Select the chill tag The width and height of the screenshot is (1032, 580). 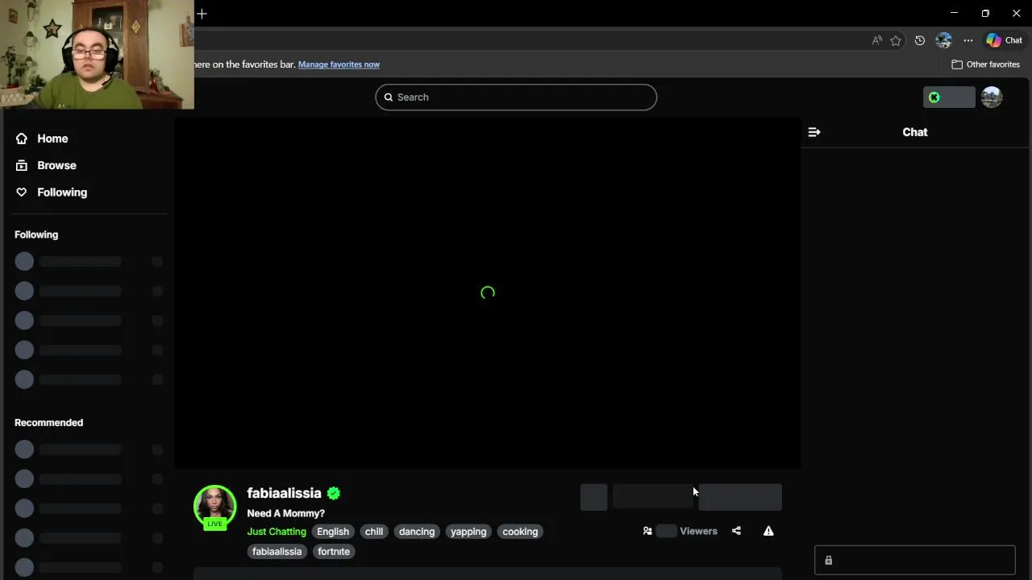point(374,532)
